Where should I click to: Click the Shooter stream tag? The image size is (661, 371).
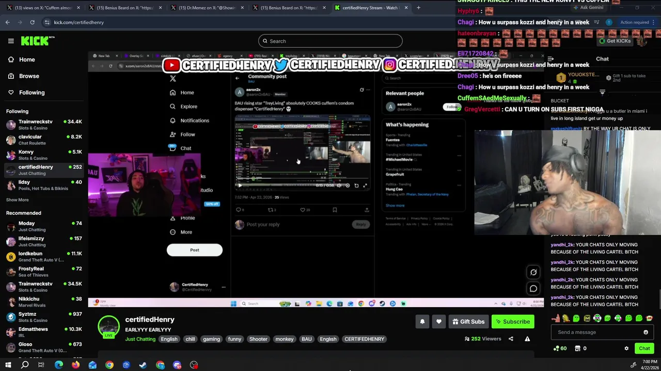tap(258, 339)
